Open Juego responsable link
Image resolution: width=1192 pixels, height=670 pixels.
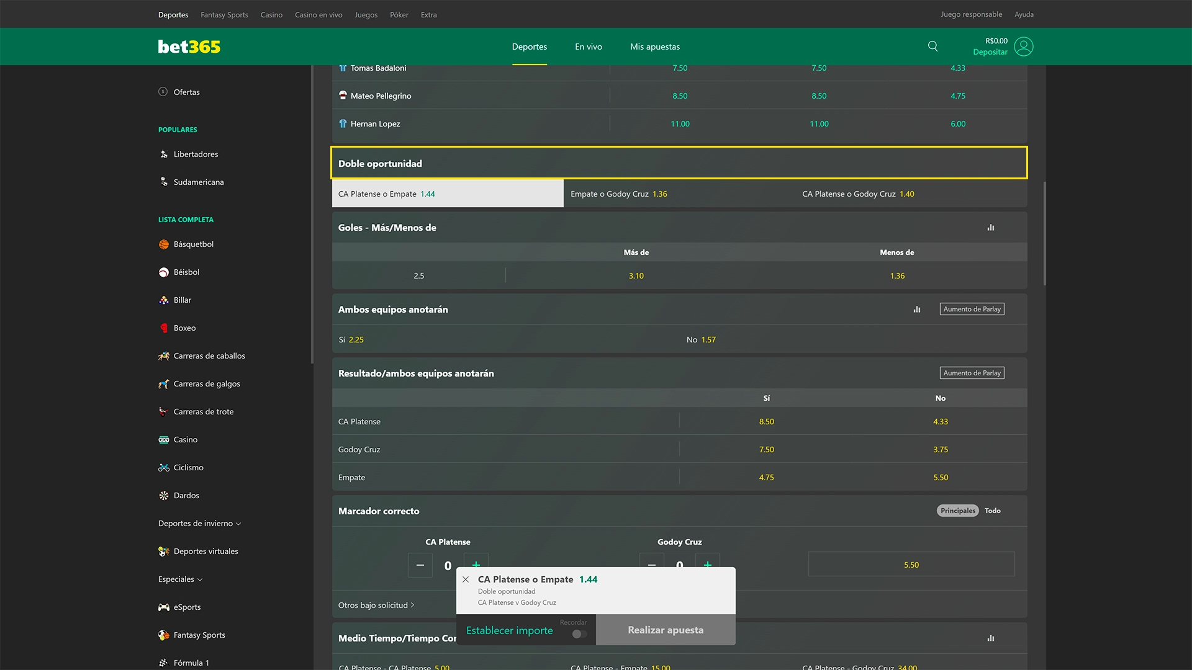click(x=971, y=14)
